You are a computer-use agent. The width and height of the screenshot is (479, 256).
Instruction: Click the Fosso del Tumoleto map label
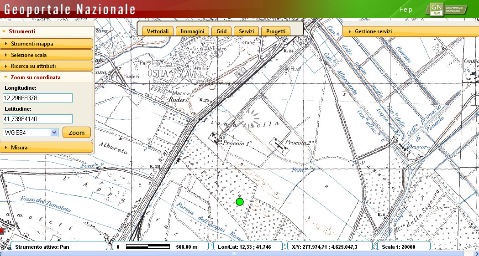[x=46, y=204]
